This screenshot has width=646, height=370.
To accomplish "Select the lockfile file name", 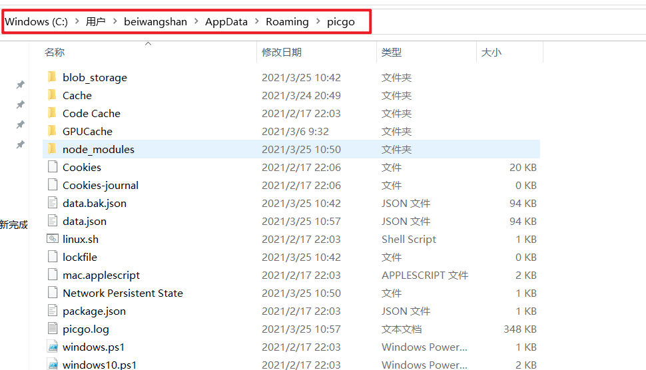I will [79, 258].
